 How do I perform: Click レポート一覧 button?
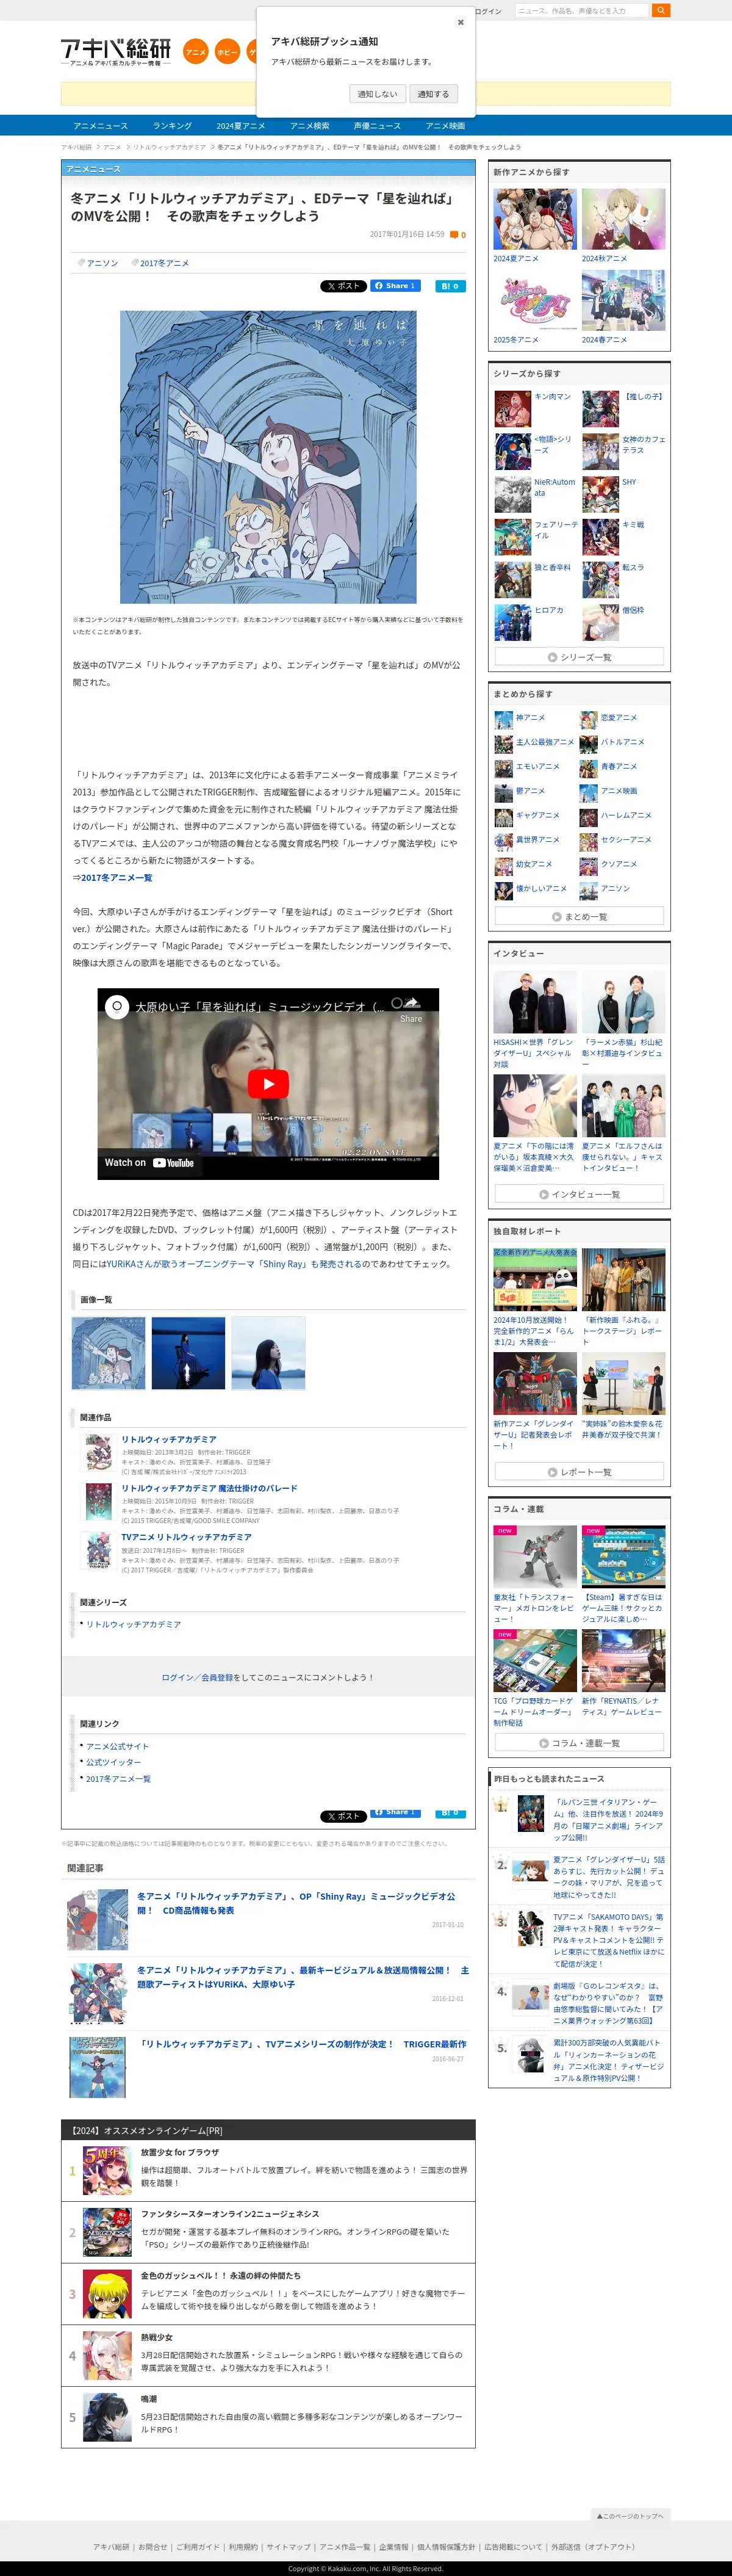pyautogui.click(x=579, y=1472)
